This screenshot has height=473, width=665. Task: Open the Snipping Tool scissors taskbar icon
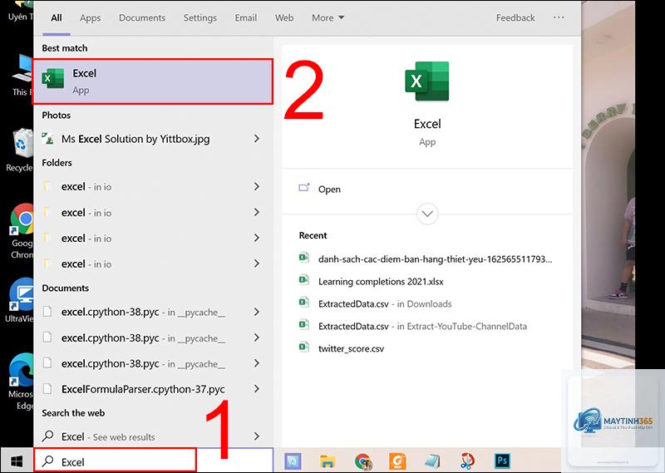pyautogui.click(x=467, y=461)
